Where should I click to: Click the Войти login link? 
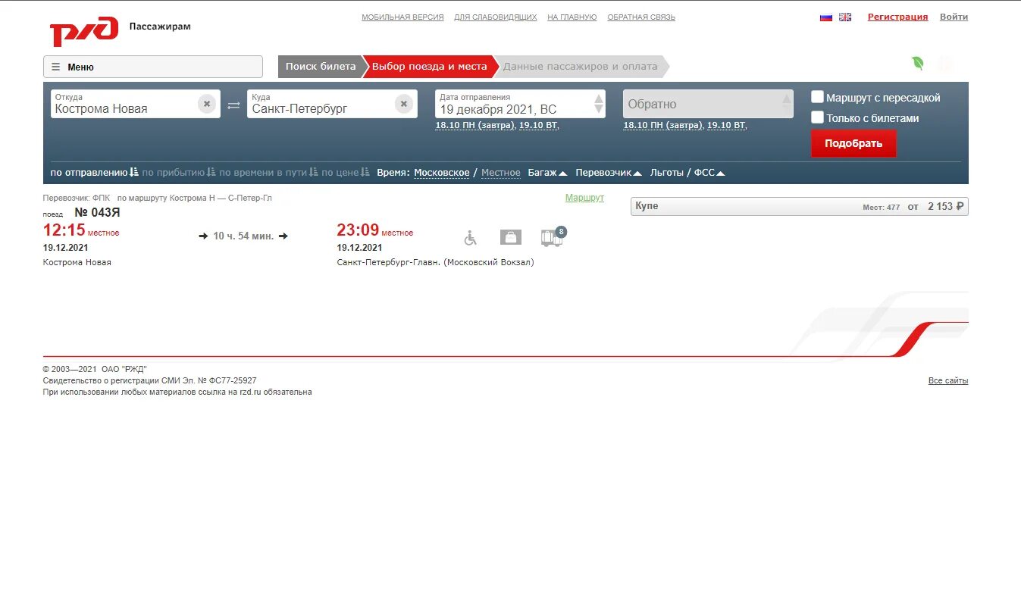pyautogui.click(x=954, y=17)
